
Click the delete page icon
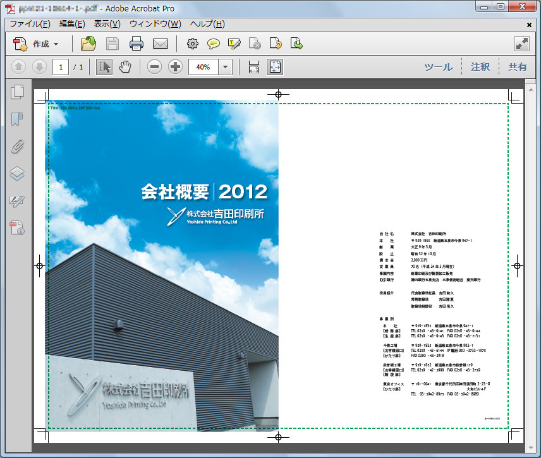coord(255,44)
